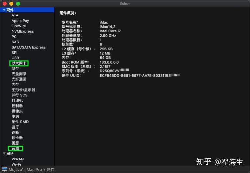The image size is (250, 173).
Task: Click the iMac14,2 model identifier value
Action: click(108, 27)
